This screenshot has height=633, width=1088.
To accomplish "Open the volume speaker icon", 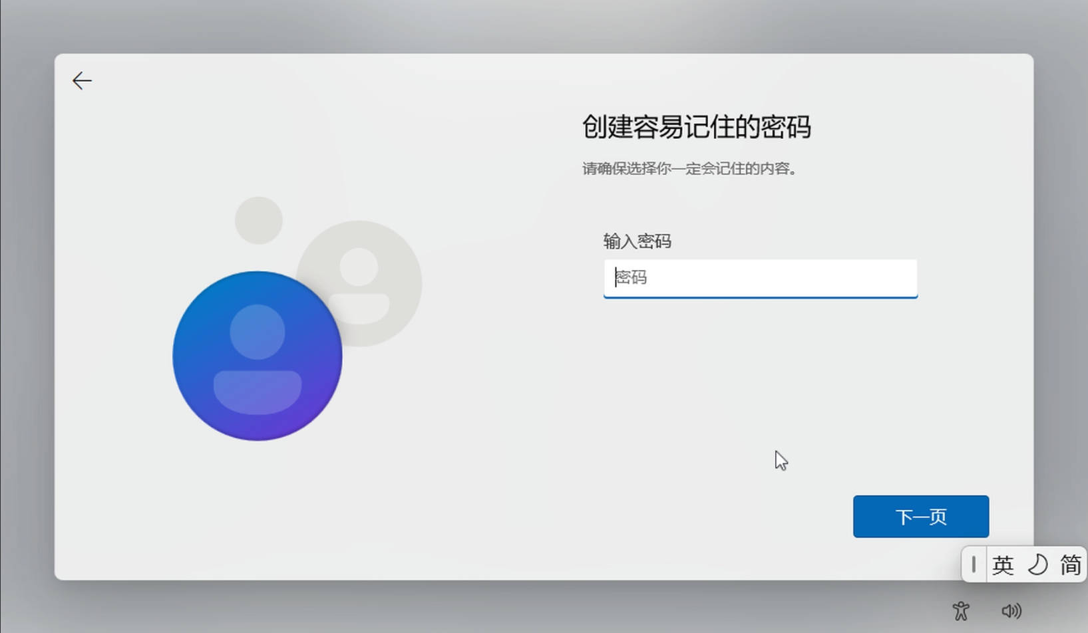I will pos(1011,610).
